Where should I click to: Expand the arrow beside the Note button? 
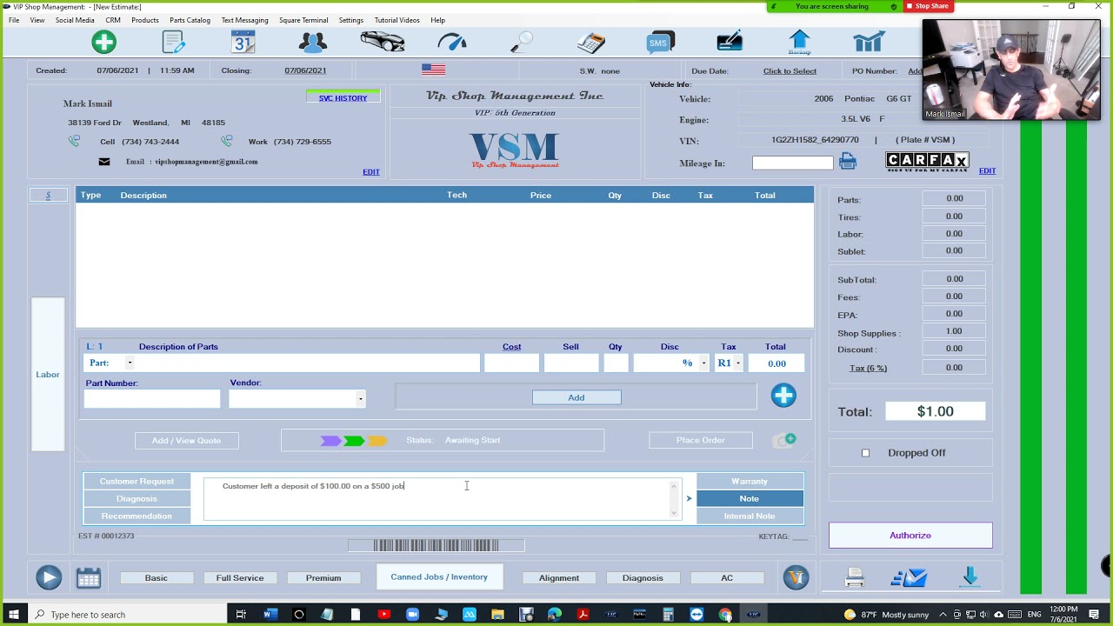coord(689,499)
